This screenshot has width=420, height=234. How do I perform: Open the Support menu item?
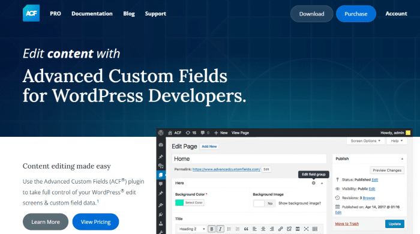(155, 14)
